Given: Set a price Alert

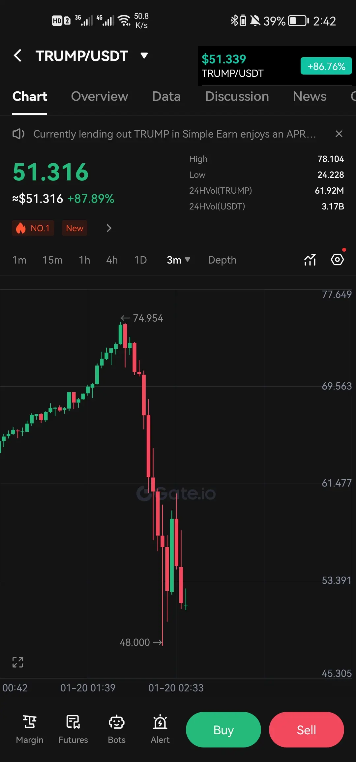Looking at the screenshot, I should 160,729.
